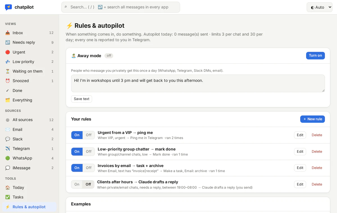Click the Everything dividers icon
The width and height of the screenshot is (337, 213).
pos(8,100)
